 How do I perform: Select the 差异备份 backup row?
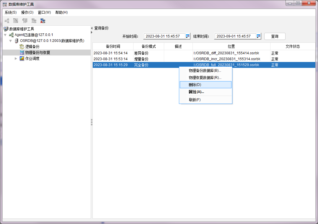141,53
